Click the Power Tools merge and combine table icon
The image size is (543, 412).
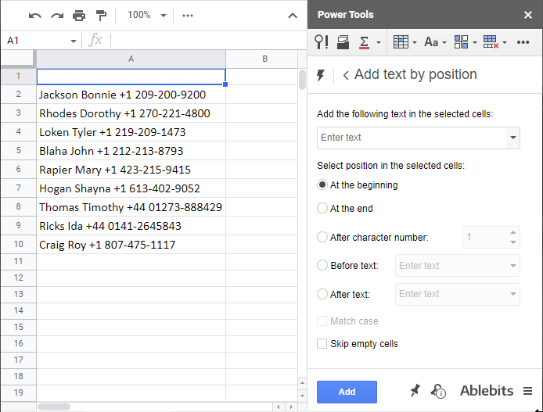401,42
